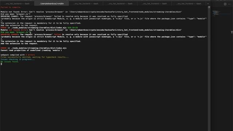Viewport: 233px width, 131px height.
Task: Select the Users/edwardcox/.rvm/bin tab
Action: (x=52, y=4)
